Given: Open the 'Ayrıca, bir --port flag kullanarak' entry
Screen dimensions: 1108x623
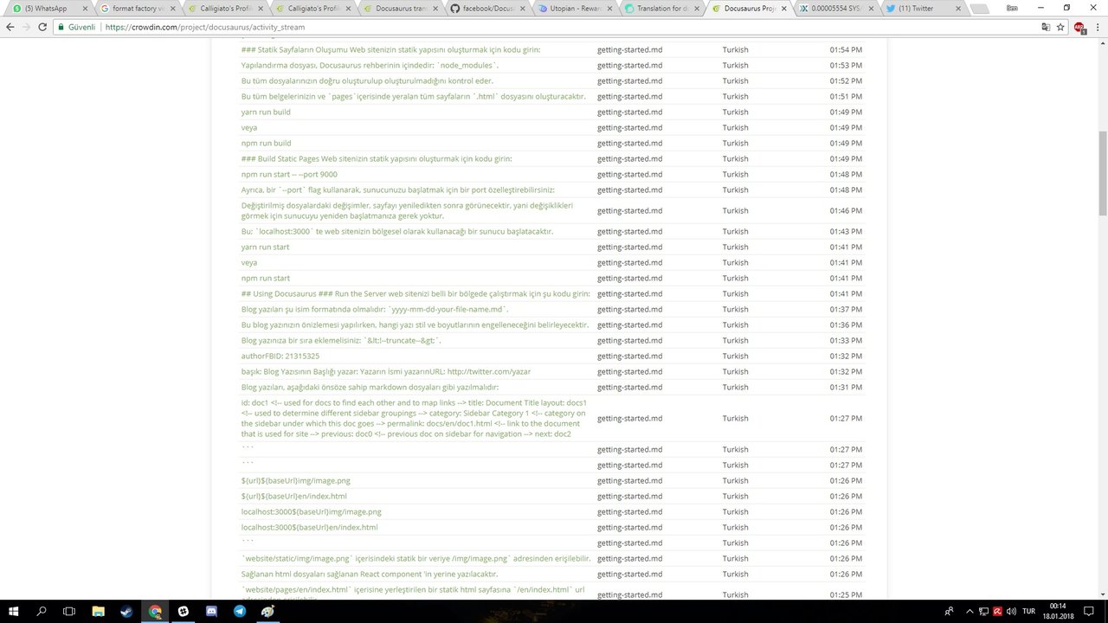Looking at the screenshot, I should [397, 189].
